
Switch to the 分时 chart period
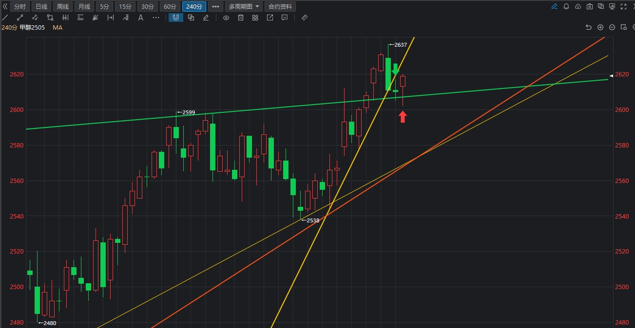(x=19, y=7)
